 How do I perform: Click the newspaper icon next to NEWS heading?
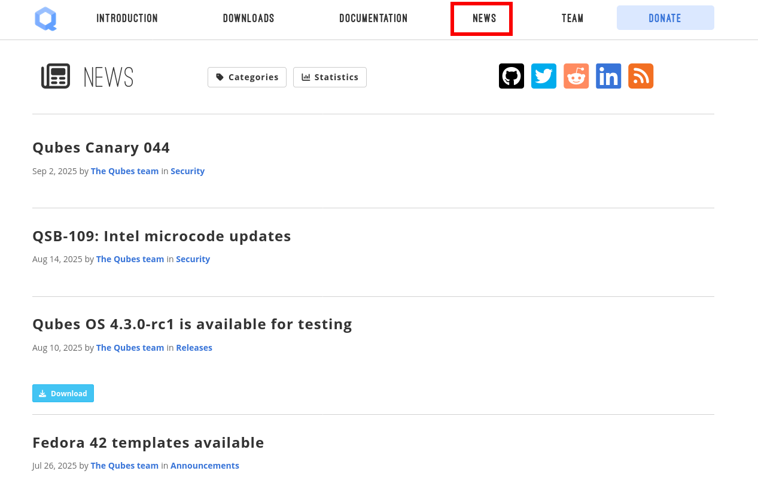pos(56,75)
